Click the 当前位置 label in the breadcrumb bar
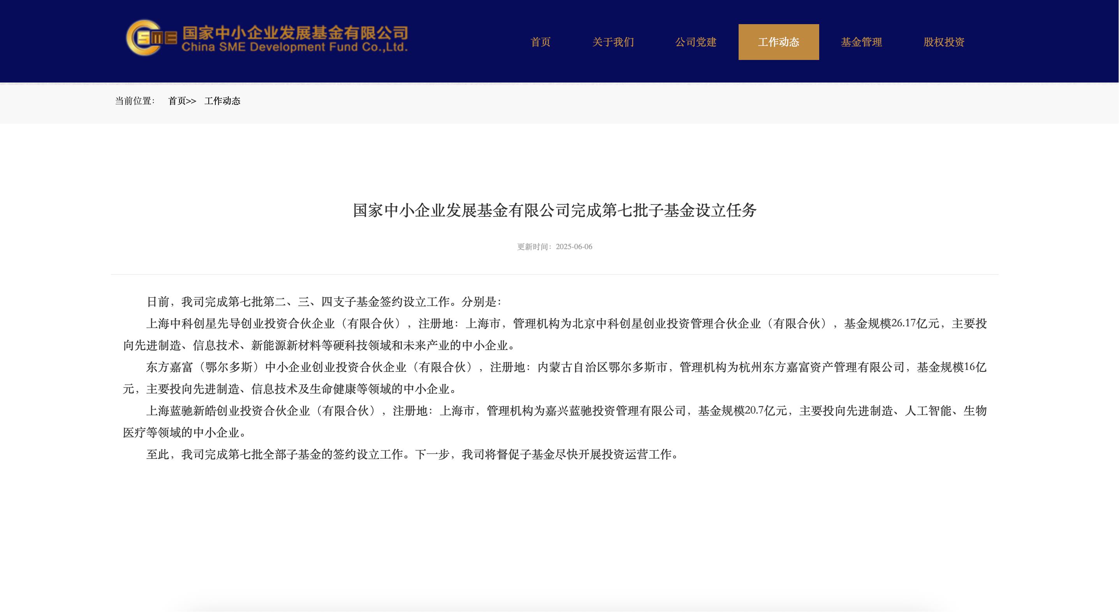The height and width of the screenshot is (612, 1119). click(x=135, y=101)
